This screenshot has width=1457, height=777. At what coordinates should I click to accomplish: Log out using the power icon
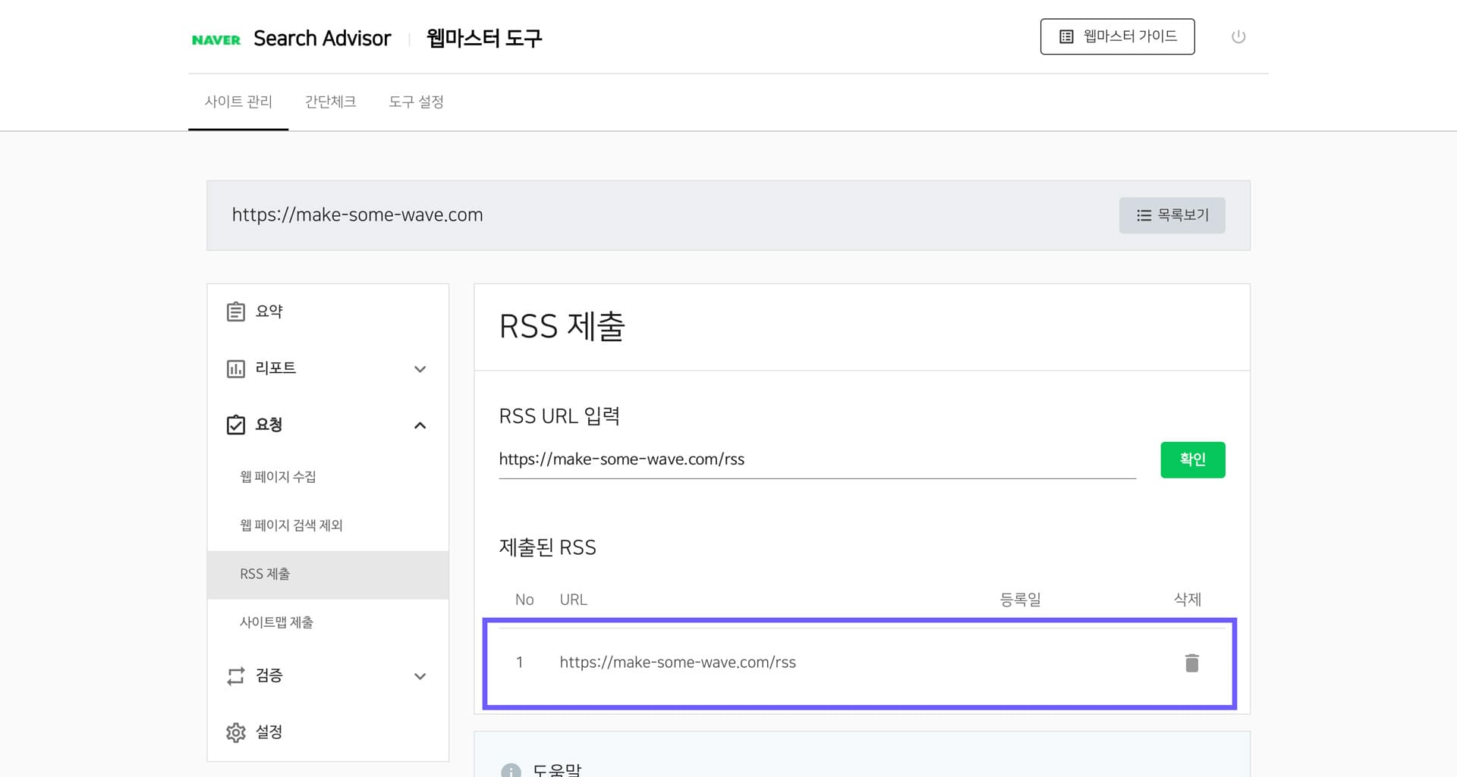tap(1238, 36)
